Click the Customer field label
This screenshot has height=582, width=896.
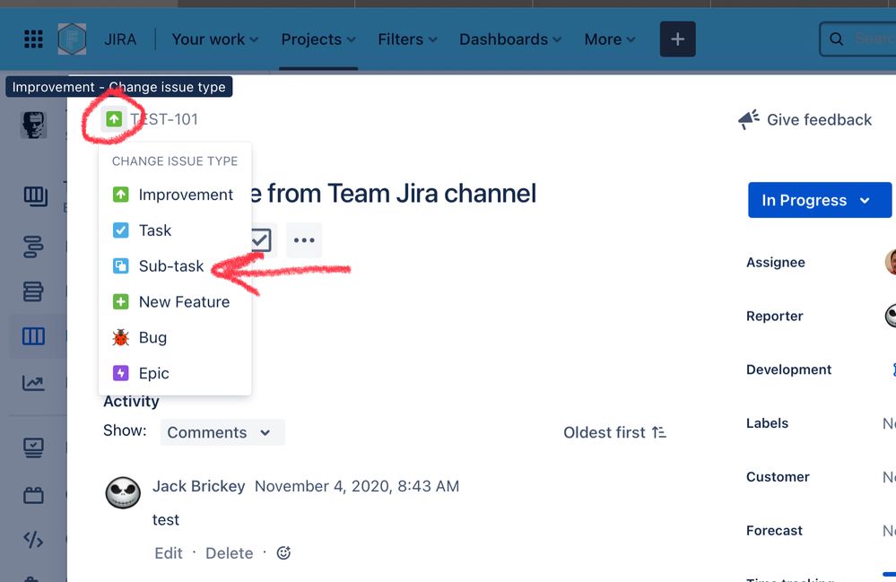778,477
